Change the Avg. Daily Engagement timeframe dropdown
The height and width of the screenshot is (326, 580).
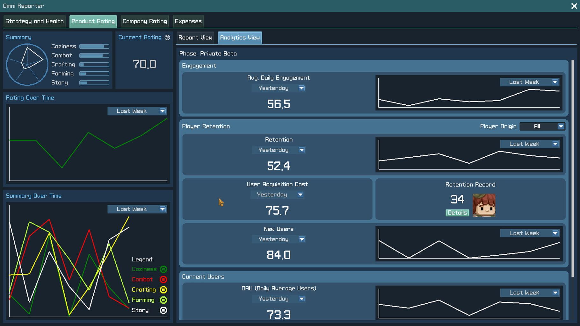pyautogui.click(x=279, y=88)
